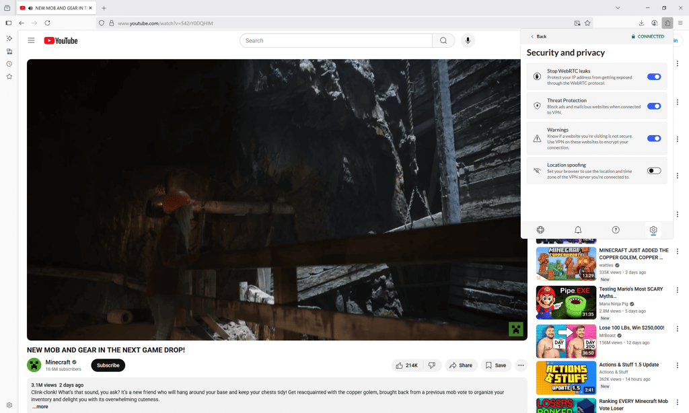Open options menu for Copper Golem video
Image resolution: width=689 pixels, height=413 pixels.
pyautogui.click(x=677, y=252)
